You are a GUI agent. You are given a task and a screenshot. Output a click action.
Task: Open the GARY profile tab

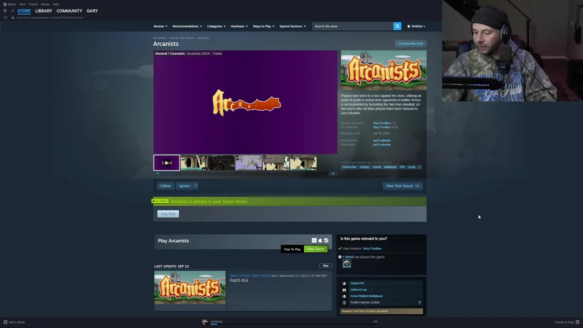click(92, 11)
